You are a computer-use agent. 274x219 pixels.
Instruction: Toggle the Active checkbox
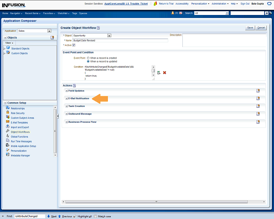(x=74, y=45)
